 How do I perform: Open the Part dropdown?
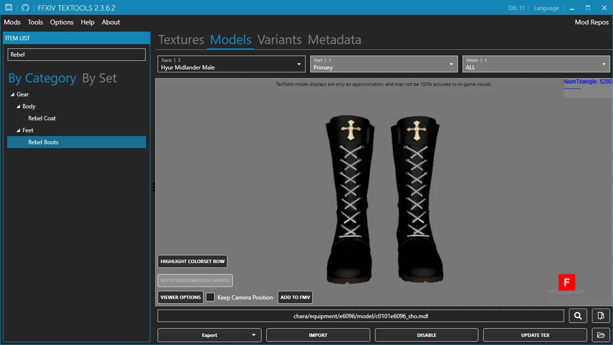pyautogui.click(x=384, y=64)
